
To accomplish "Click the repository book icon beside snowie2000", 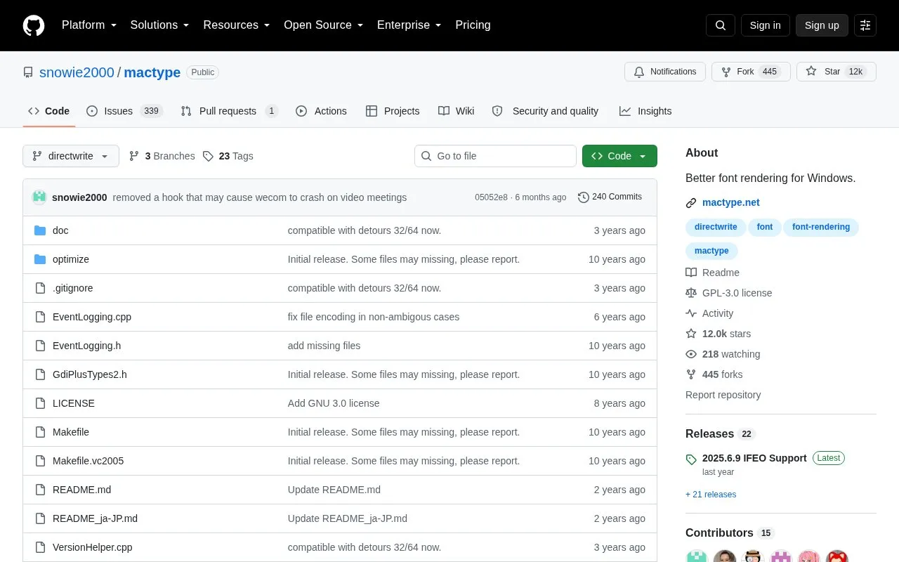I will coord(28,72).
